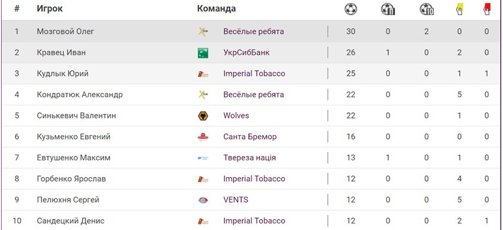Click the VENTS team name
Screen dimensions: 503x230
coord(236,200)
